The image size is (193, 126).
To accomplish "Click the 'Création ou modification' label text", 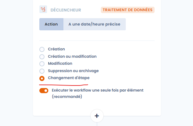I will 72,56.
